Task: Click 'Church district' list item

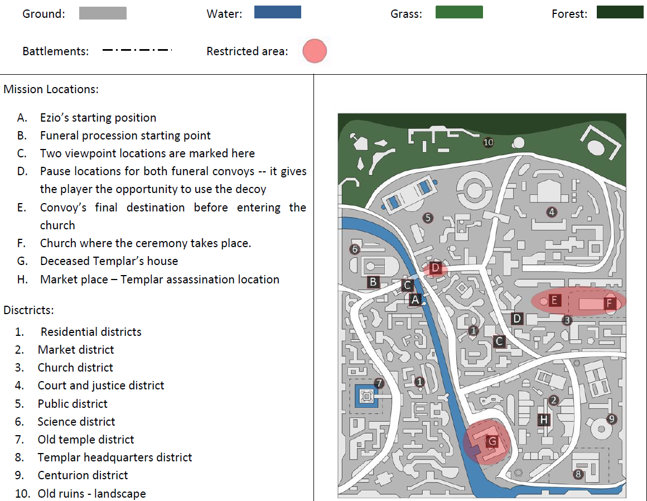Action: [75, 367]
